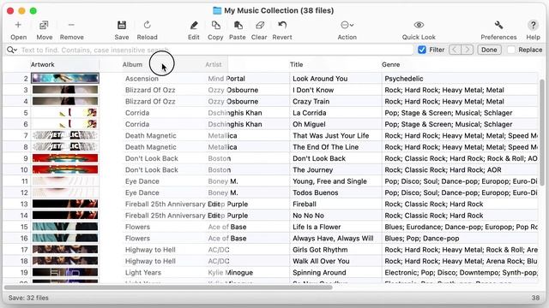Save changes with the Save icon
The image size is (549, 308).
click(122, 25)
